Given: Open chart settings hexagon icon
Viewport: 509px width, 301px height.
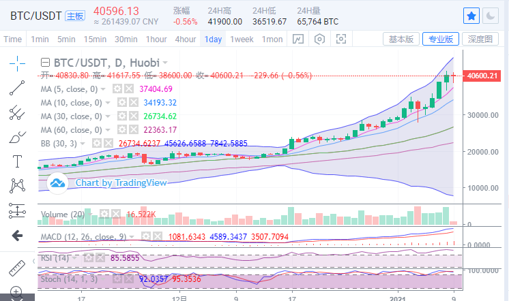Looking at the screenshot, I should click(x=319, y=39).
